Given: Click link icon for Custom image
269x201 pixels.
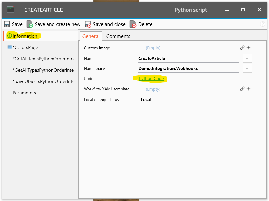Looking at the screenshot, I should pos(242,48).
